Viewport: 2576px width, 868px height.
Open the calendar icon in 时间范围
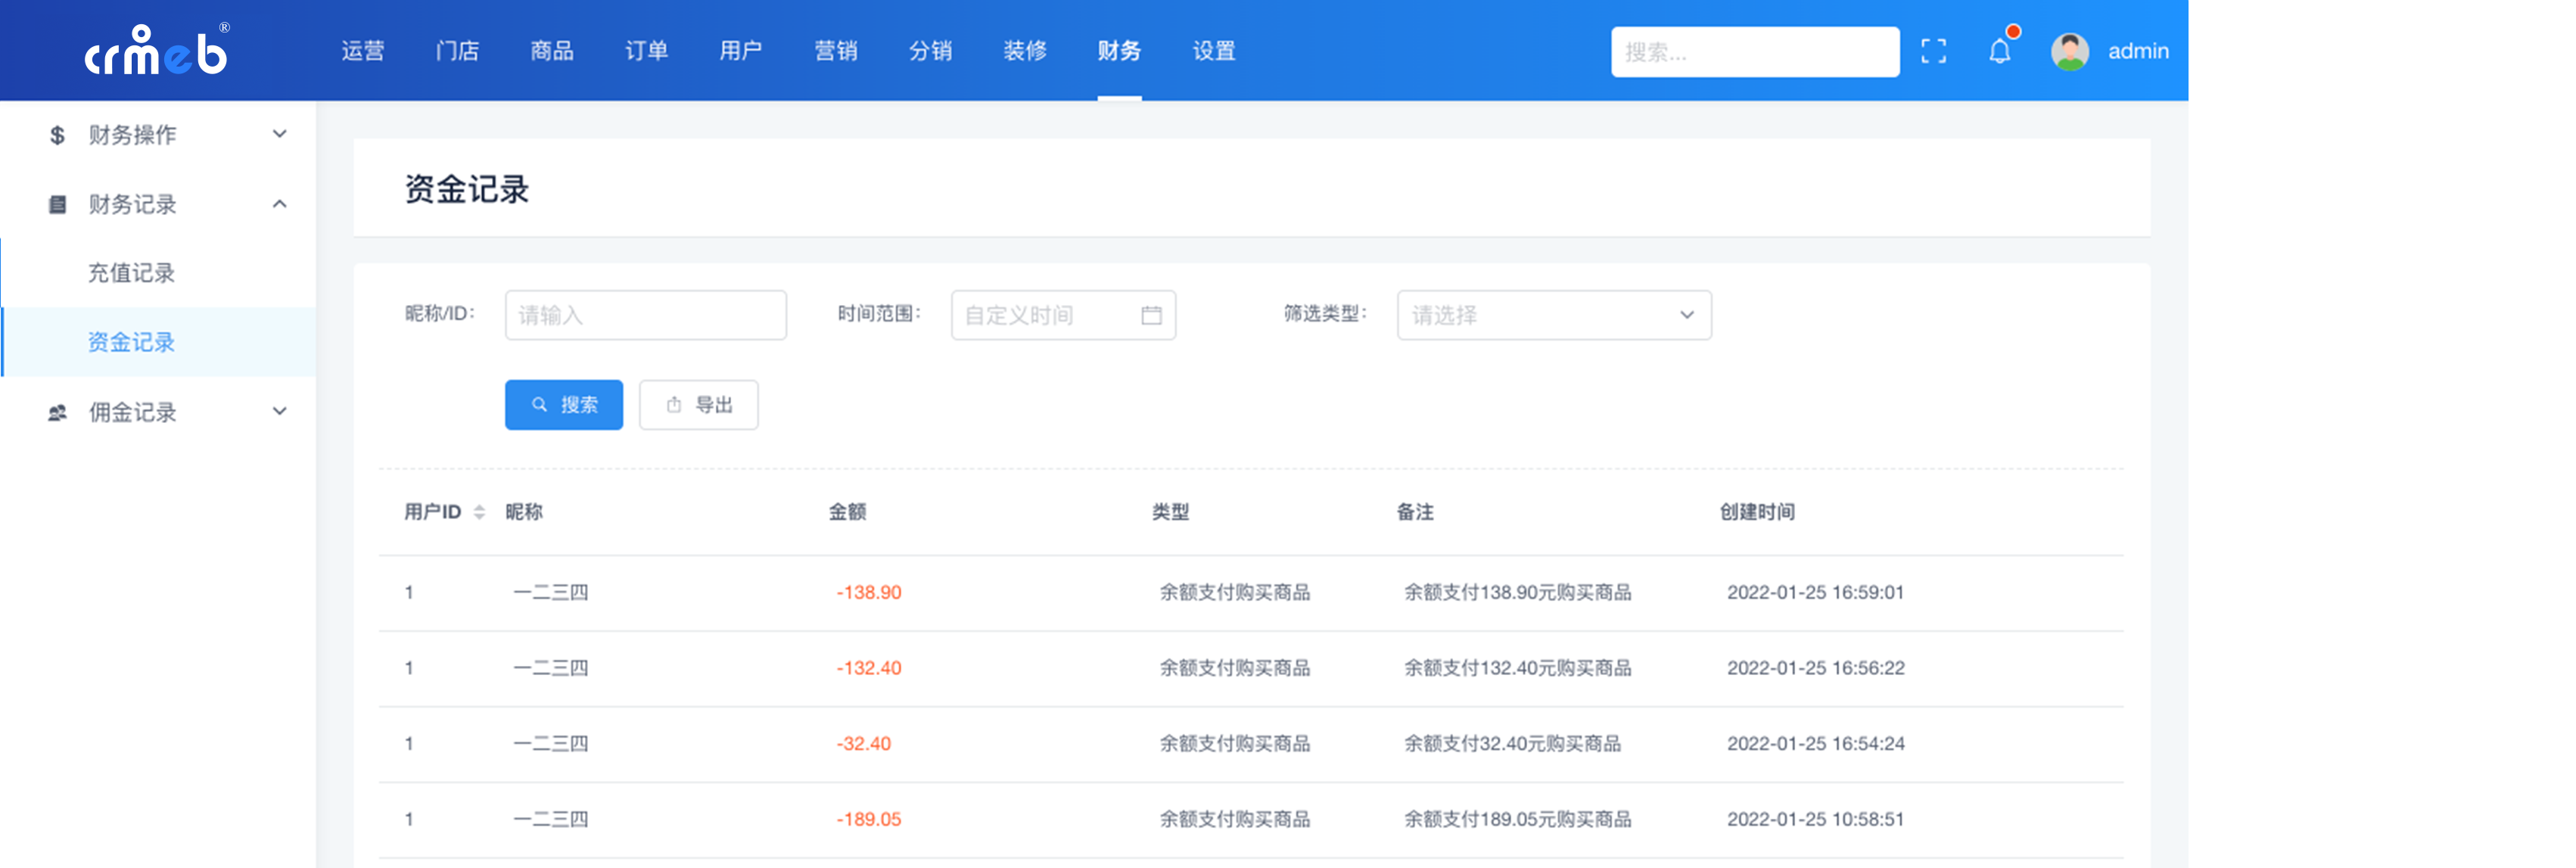point(1151,315)
